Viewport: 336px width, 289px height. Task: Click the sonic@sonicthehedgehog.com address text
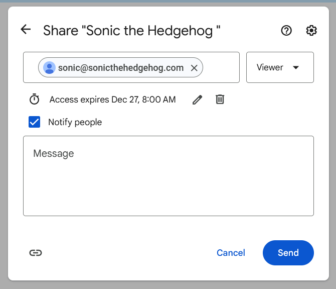[x=121, y=68]
